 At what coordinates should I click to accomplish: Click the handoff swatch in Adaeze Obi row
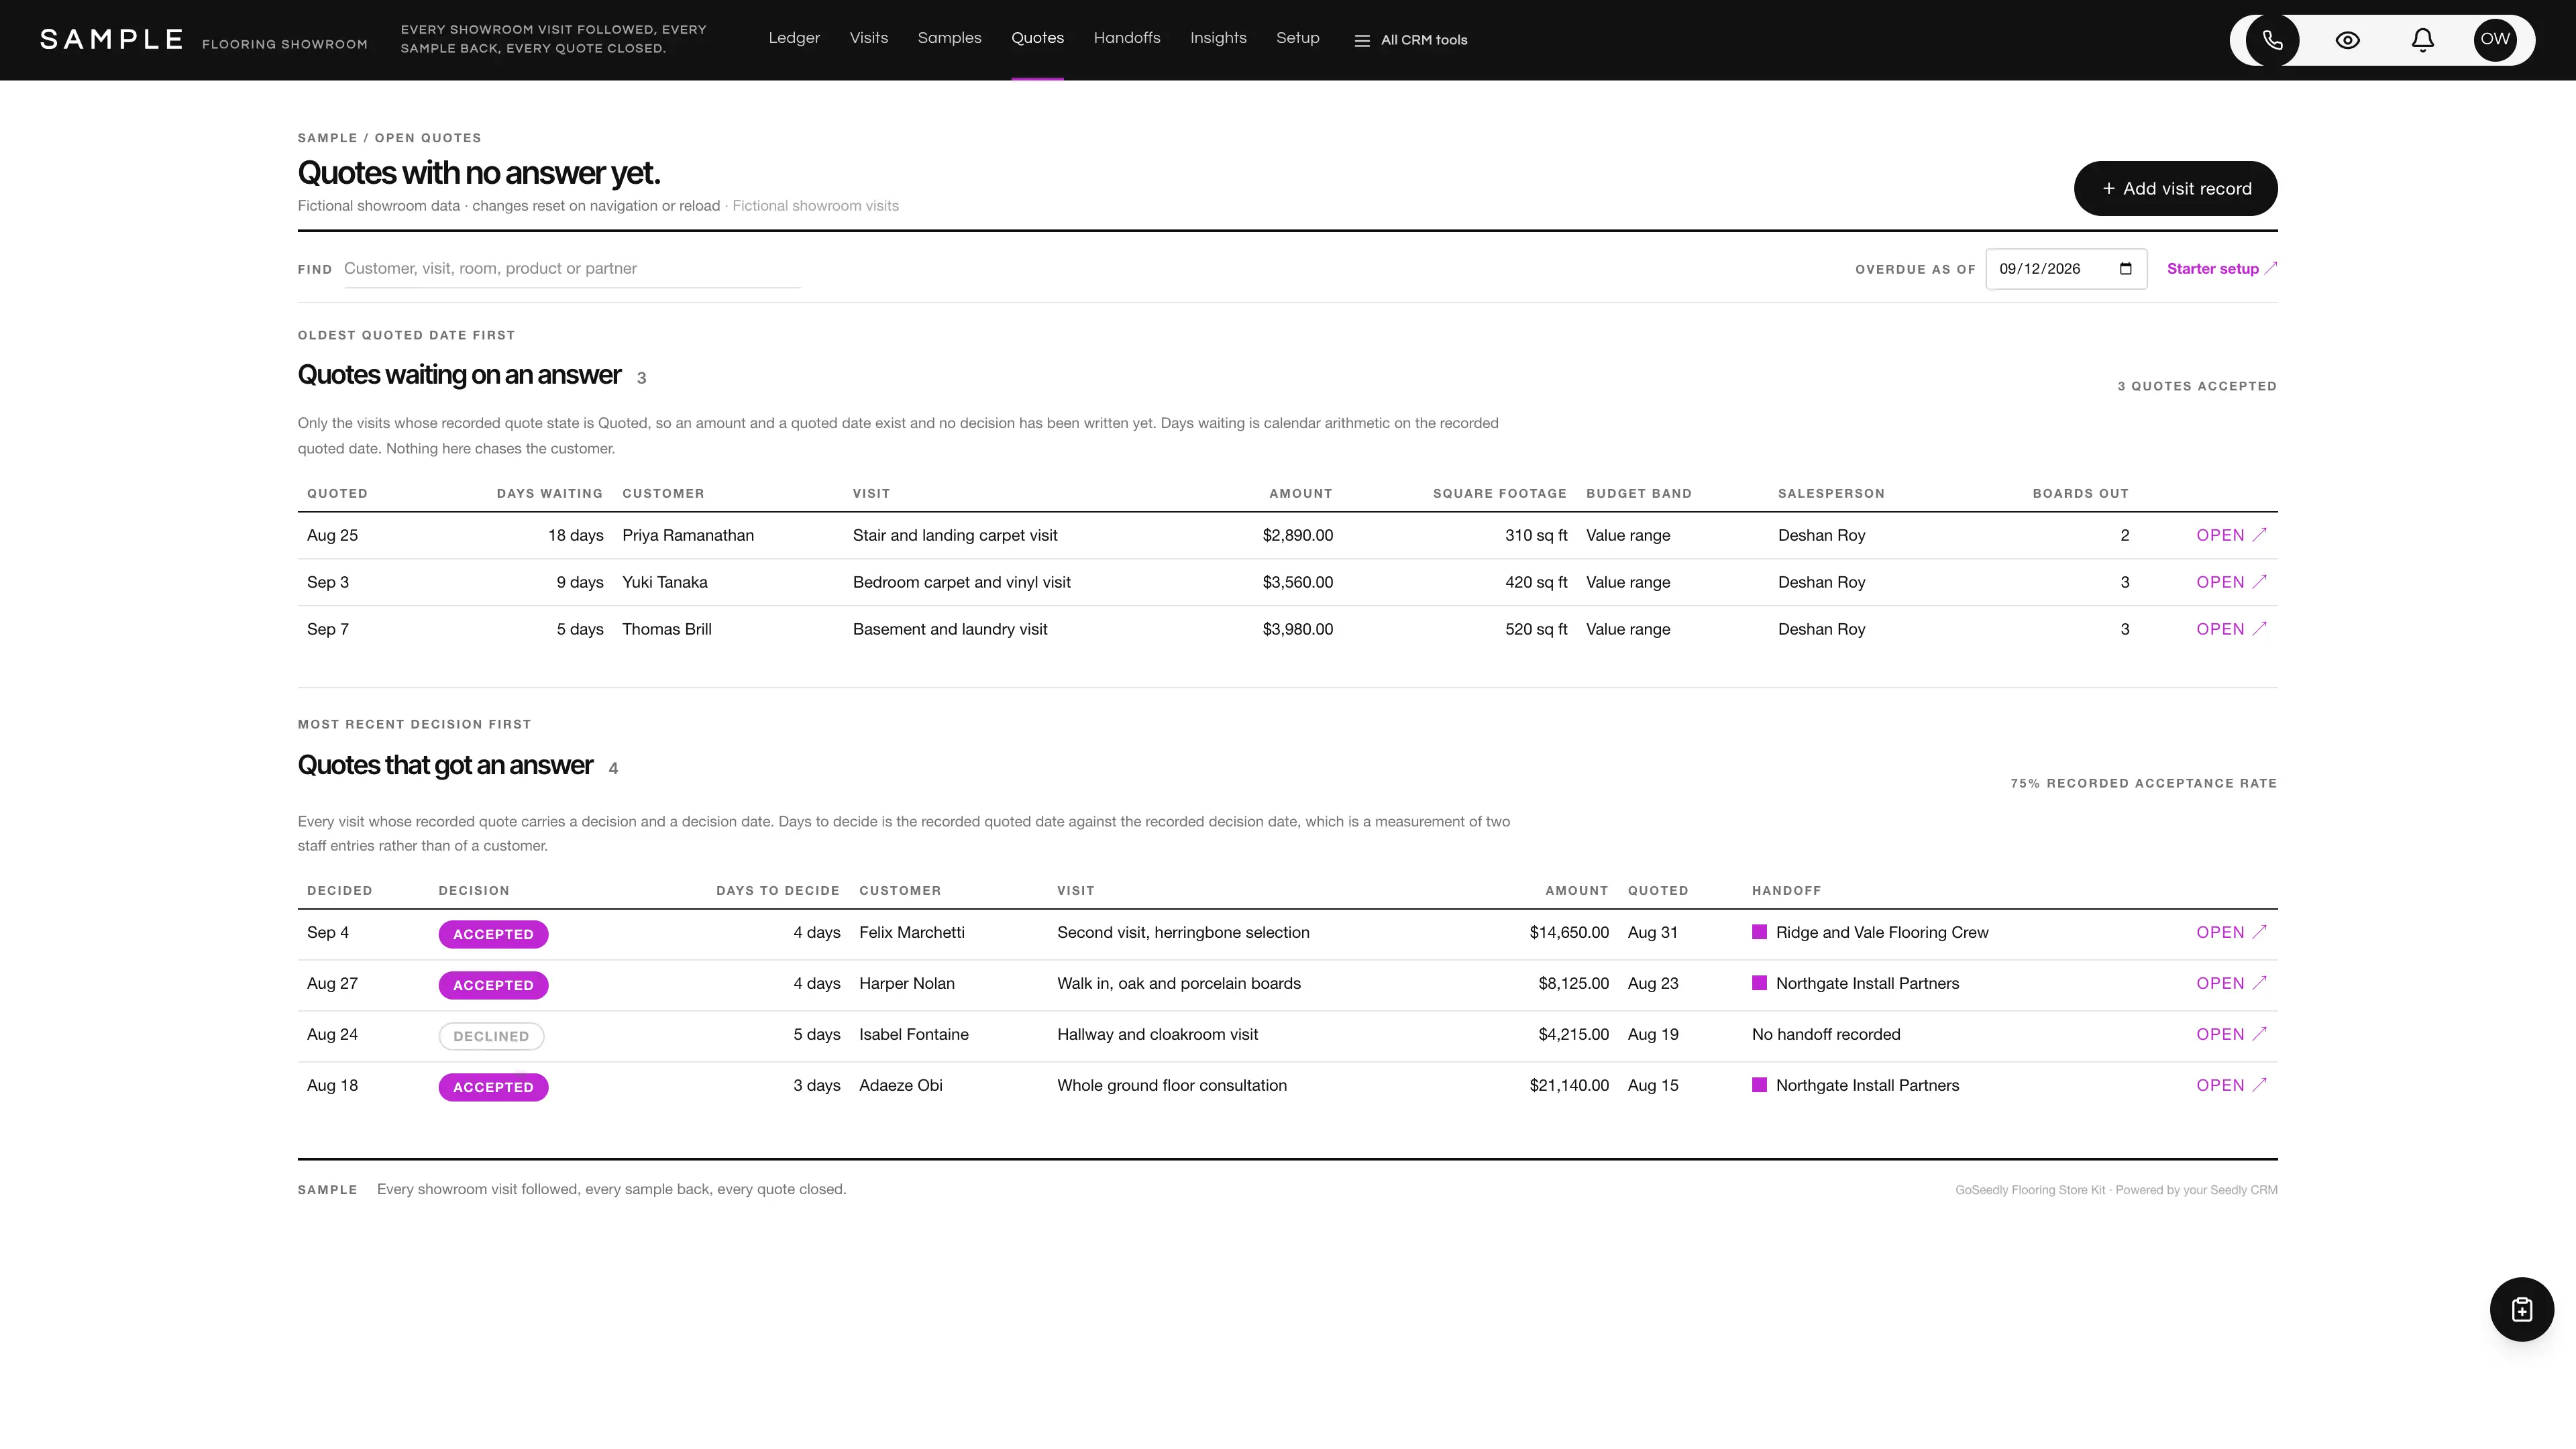(x=1759, y=1085)
